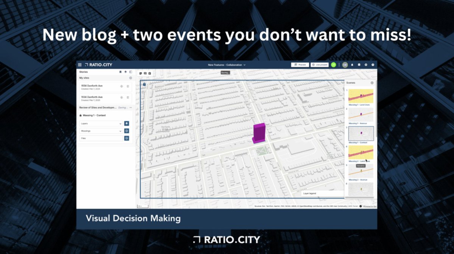454x254 pixels.
Task: Delete the second 1556 Danforth Ave site
Action: pos(128,98)
